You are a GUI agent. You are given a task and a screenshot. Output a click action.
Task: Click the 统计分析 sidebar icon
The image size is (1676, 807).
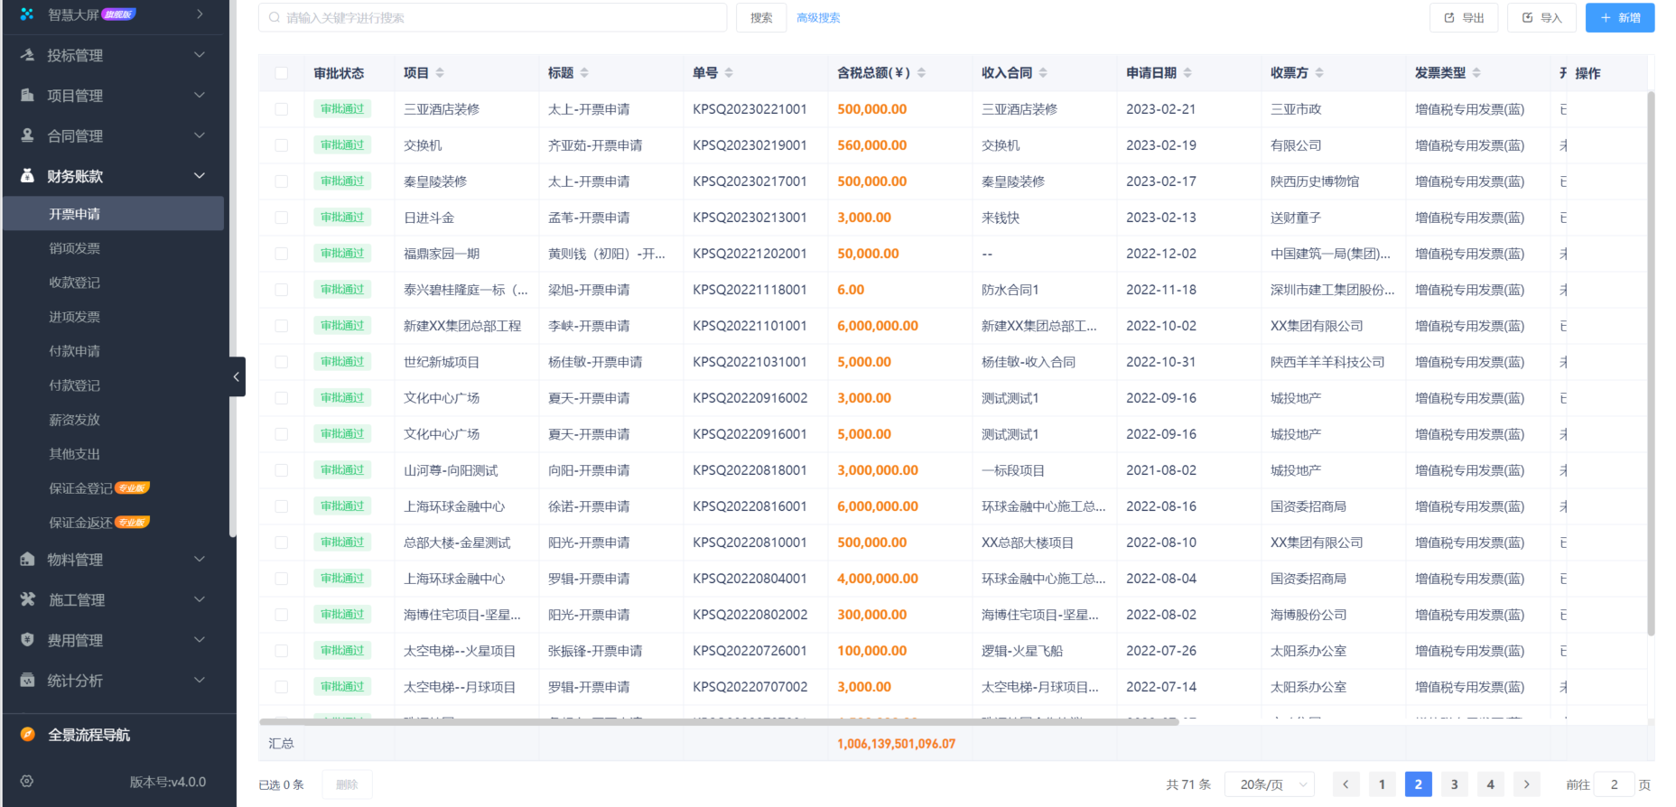27,681
